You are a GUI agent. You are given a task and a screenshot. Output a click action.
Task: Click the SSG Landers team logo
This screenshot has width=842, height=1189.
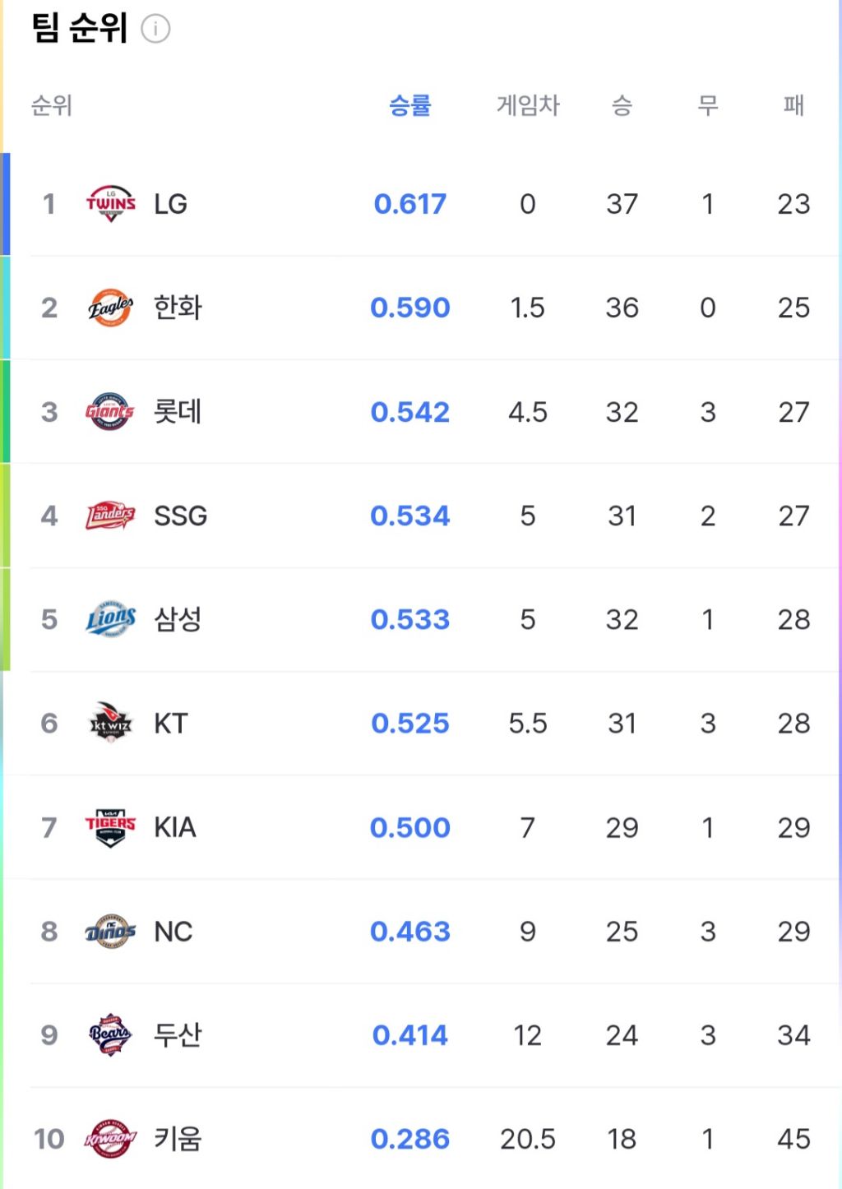(x=110, y=516)
